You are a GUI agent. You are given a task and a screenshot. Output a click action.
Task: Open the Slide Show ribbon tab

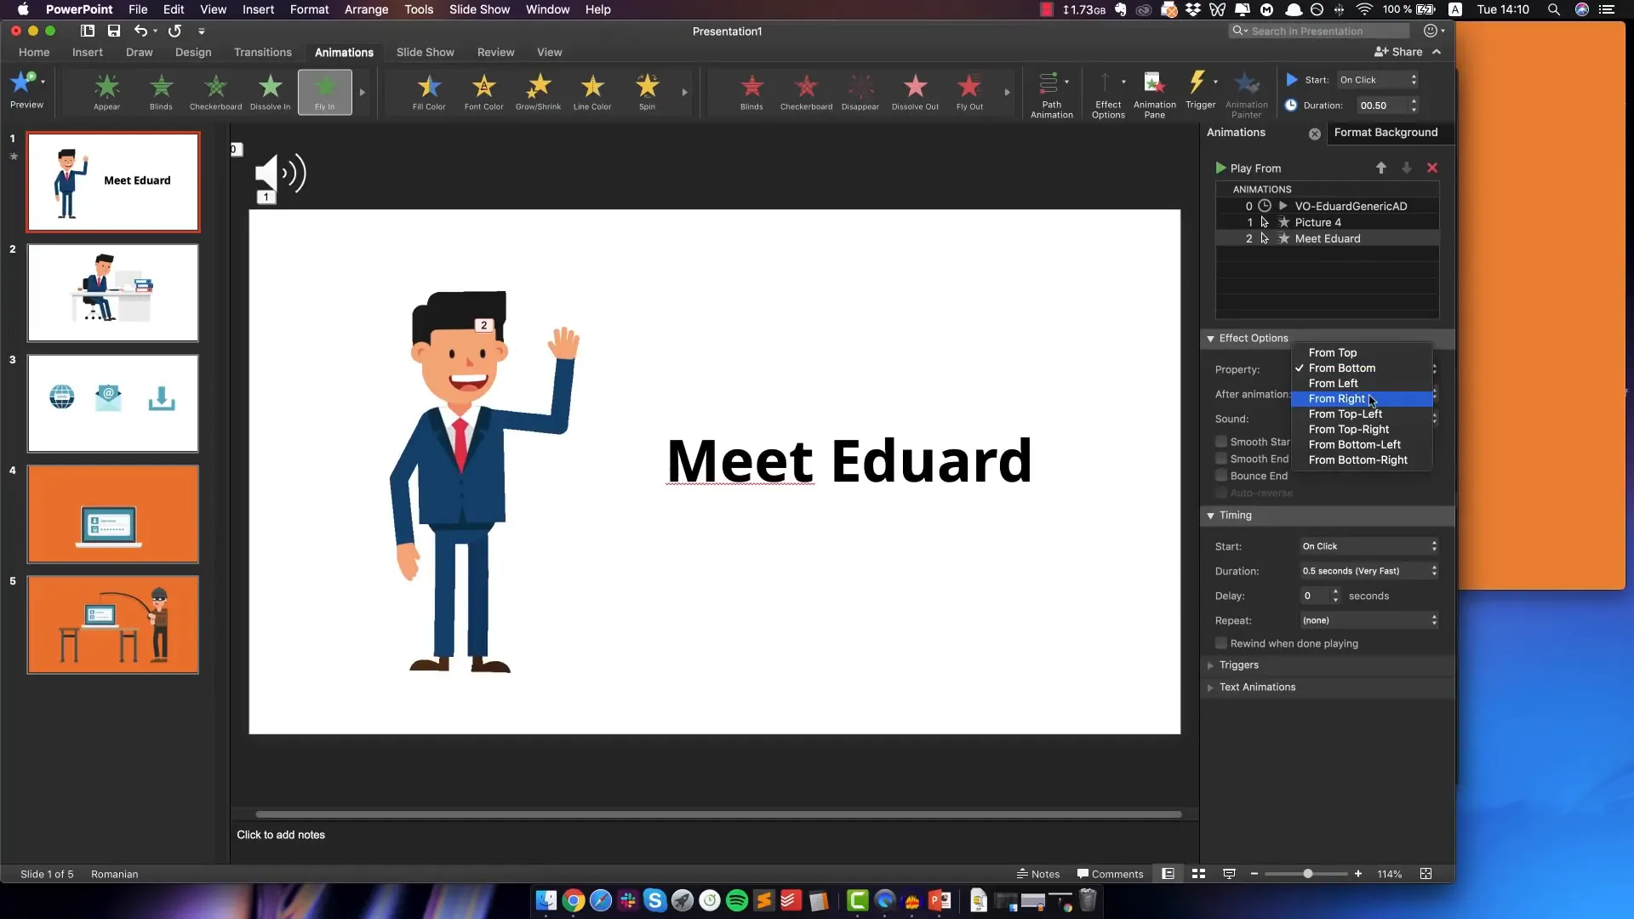425,52
